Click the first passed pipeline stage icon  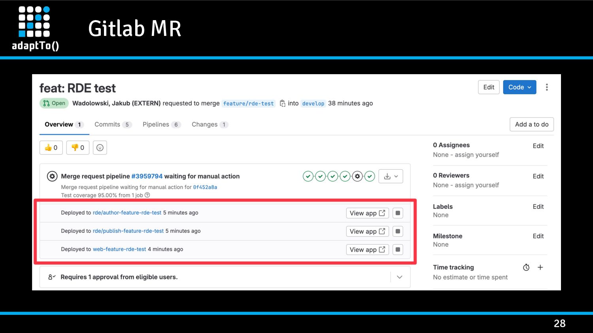308,176
